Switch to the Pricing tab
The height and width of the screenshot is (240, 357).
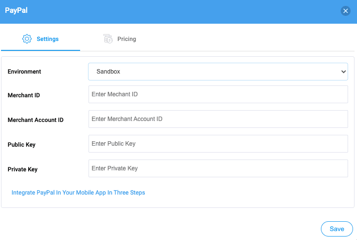pos(120,39)
